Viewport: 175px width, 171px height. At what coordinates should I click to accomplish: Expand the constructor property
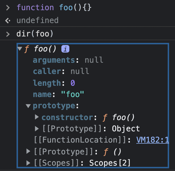click(37, 117)
